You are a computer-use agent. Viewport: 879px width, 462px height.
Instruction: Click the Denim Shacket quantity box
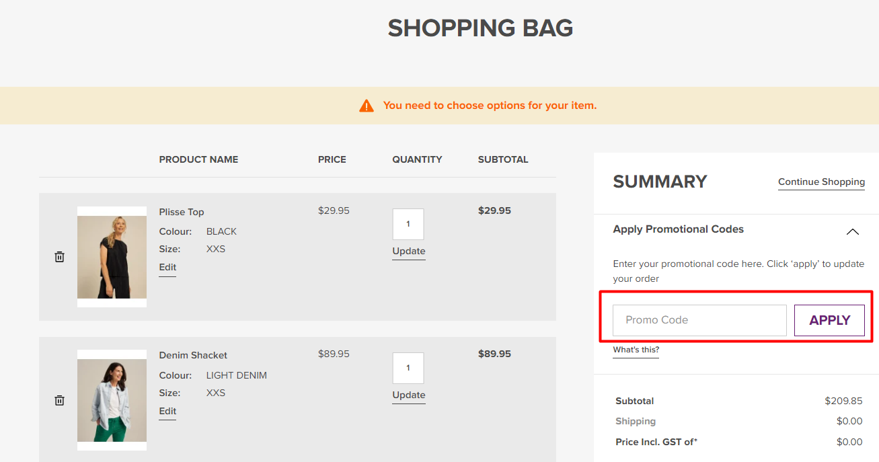408,368
